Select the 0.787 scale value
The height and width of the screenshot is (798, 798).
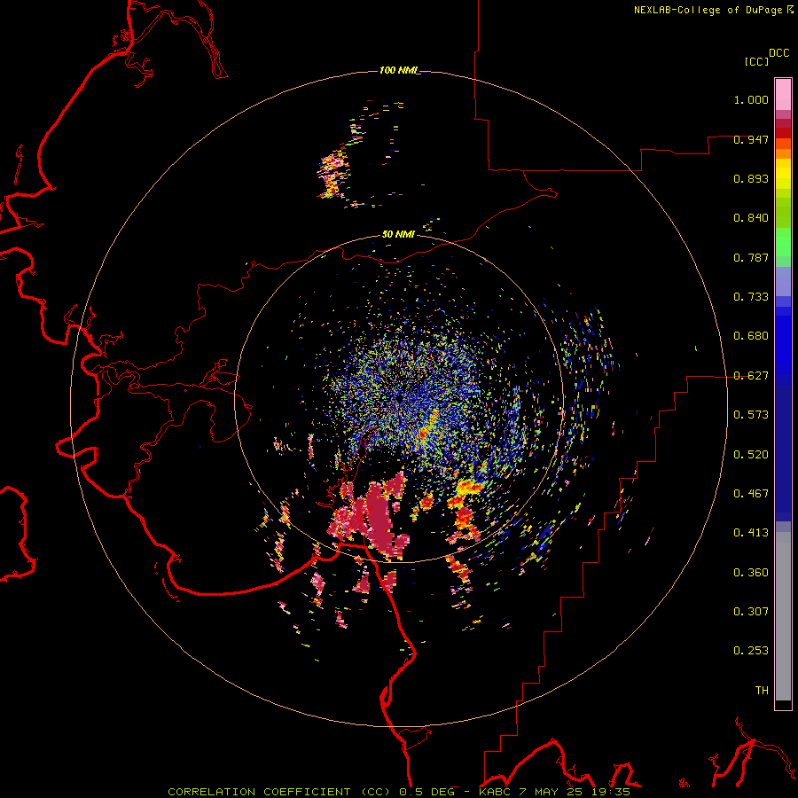(x=751, y=257)
